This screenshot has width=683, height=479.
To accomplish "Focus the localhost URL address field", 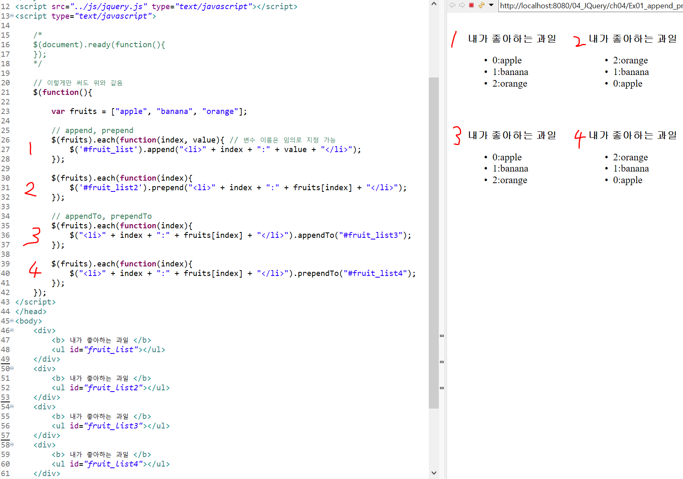I will point(591,5).
